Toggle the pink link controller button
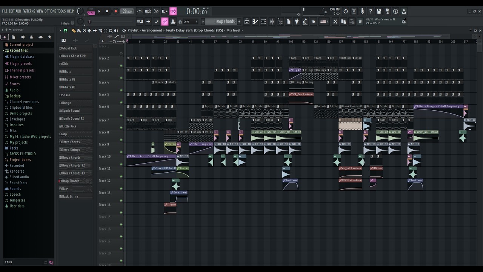Image resolution: width=483 pixels, height=272 pixels. click(165, 22)
